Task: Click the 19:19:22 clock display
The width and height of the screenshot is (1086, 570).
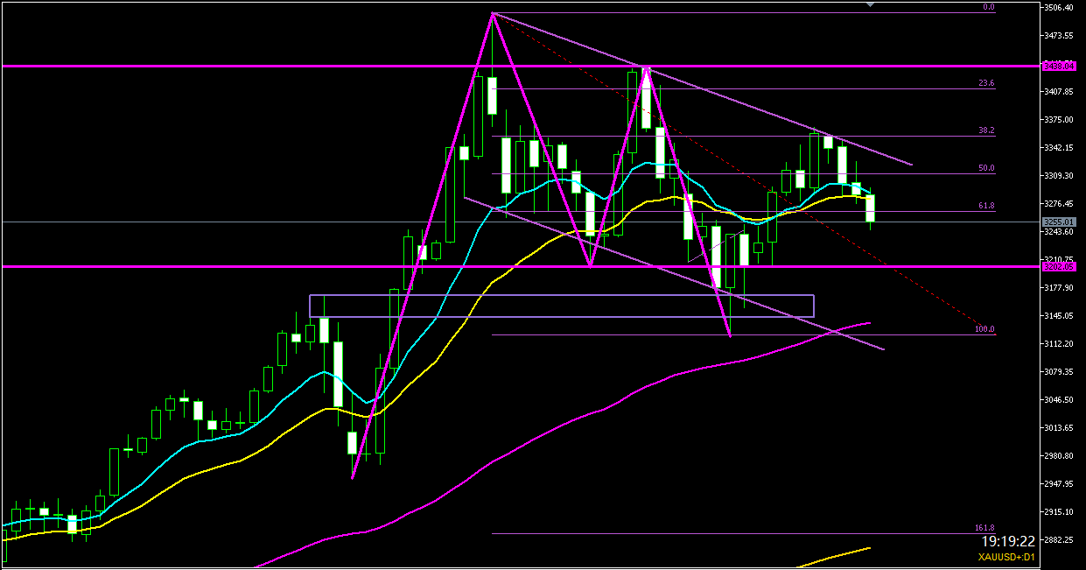Action: (x=1008, y=542)
